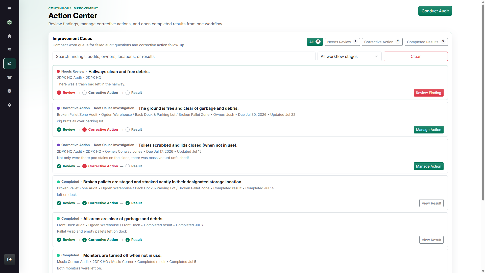
Task: Select the chart analytics sidebar icon
Action: pyautogui.click(x=9, y=63)
